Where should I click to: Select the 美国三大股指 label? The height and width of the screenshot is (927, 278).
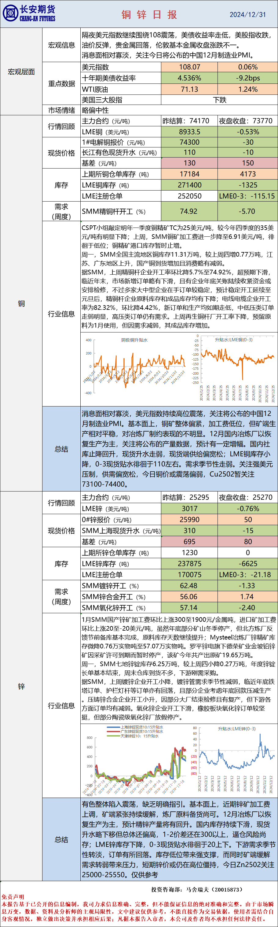point(102,100)
